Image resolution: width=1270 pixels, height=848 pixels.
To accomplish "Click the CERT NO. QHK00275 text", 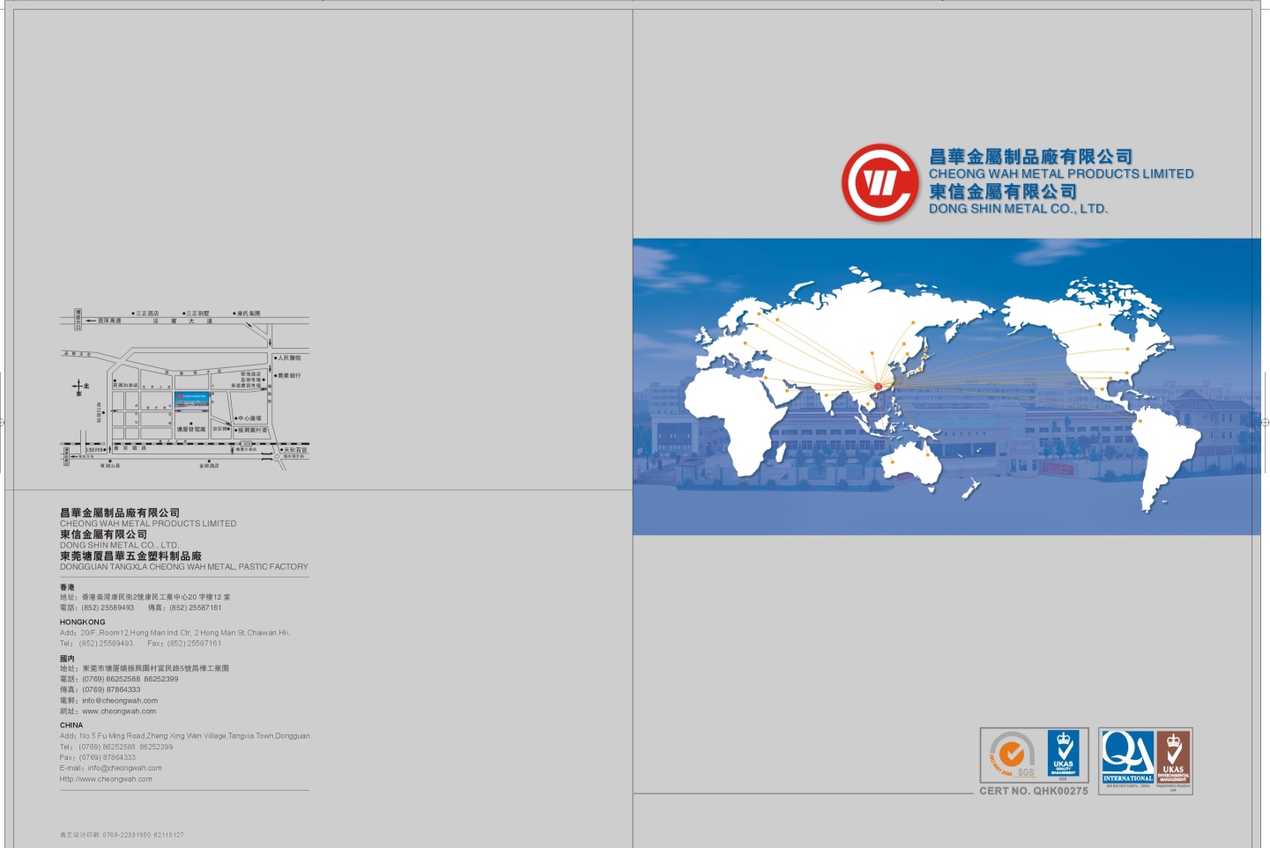I will [x=1033, y=791].
